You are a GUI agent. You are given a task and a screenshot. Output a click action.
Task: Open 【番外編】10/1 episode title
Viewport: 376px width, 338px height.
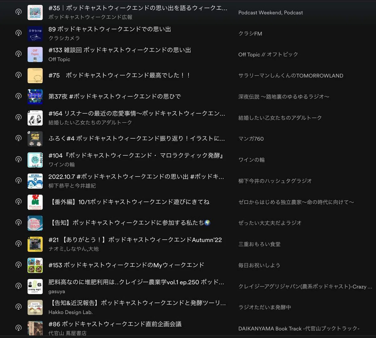coord(129,202)
